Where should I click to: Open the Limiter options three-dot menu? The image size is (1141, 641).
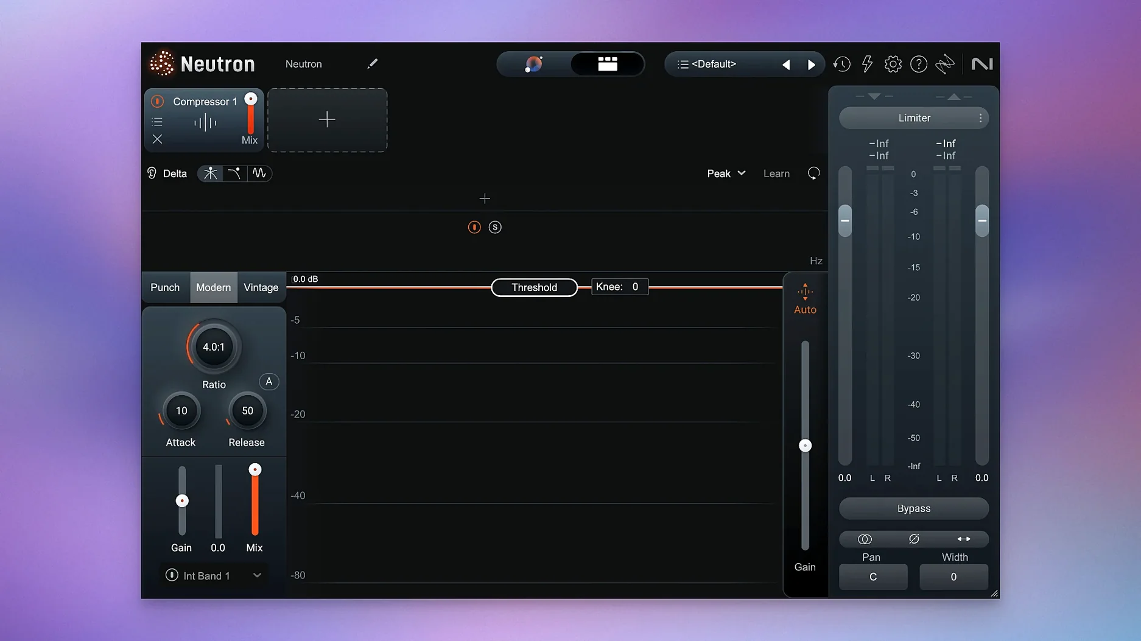tap(980, 118)
